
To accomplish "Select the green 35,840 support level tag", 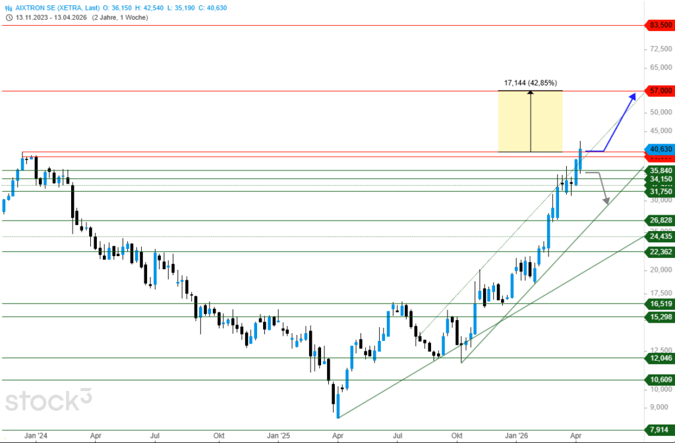I will [660, 170].
